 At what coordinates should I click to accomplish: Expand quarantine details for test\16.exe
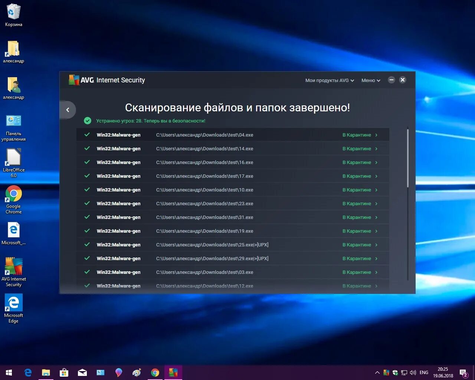[x=376, y=163]
